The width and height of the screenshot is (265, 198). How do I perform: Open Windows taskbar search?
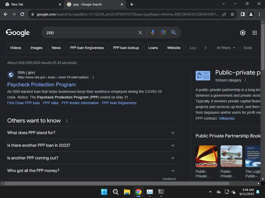(116, 192)
